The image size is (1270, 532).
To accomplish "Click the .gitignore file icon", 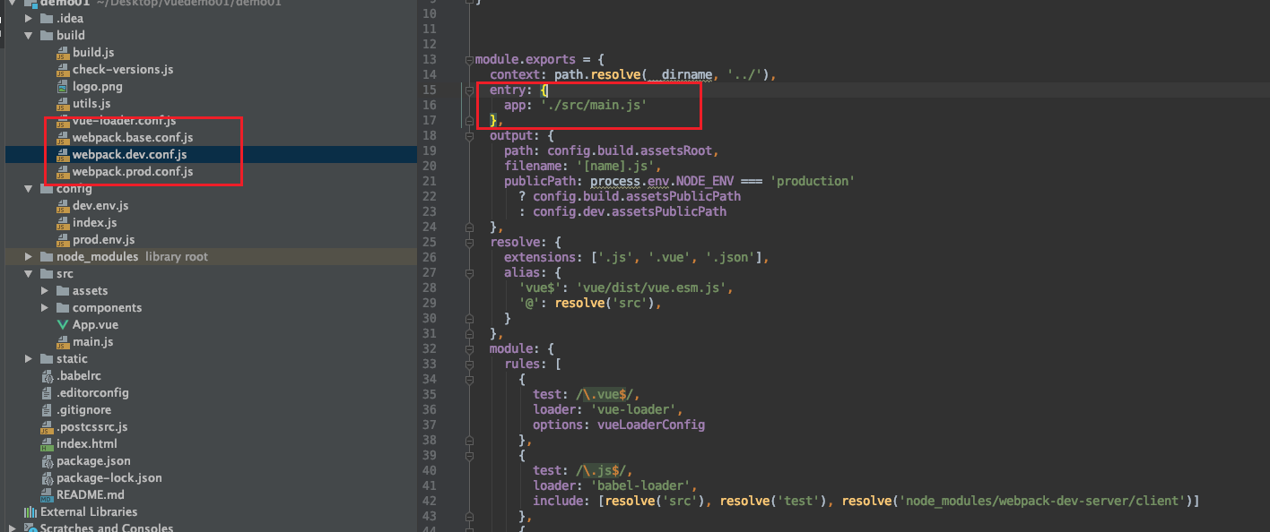I will 47,410.
